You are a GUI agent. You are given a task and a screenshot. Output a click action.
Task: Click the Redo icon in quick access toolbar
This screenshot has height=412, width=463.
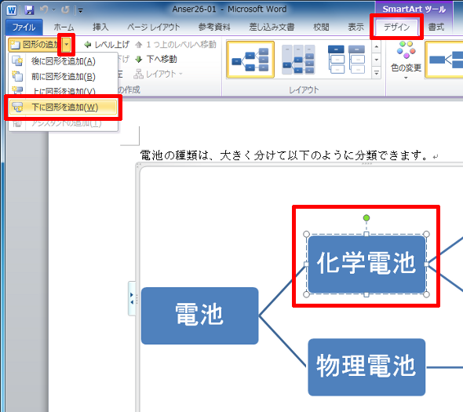pyautogui.click(x=65, y=10)
